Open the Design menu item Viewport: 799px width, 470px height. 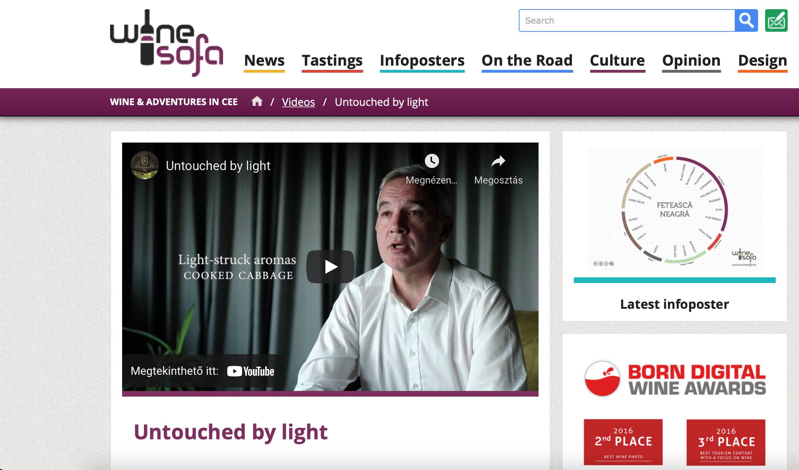763,61
